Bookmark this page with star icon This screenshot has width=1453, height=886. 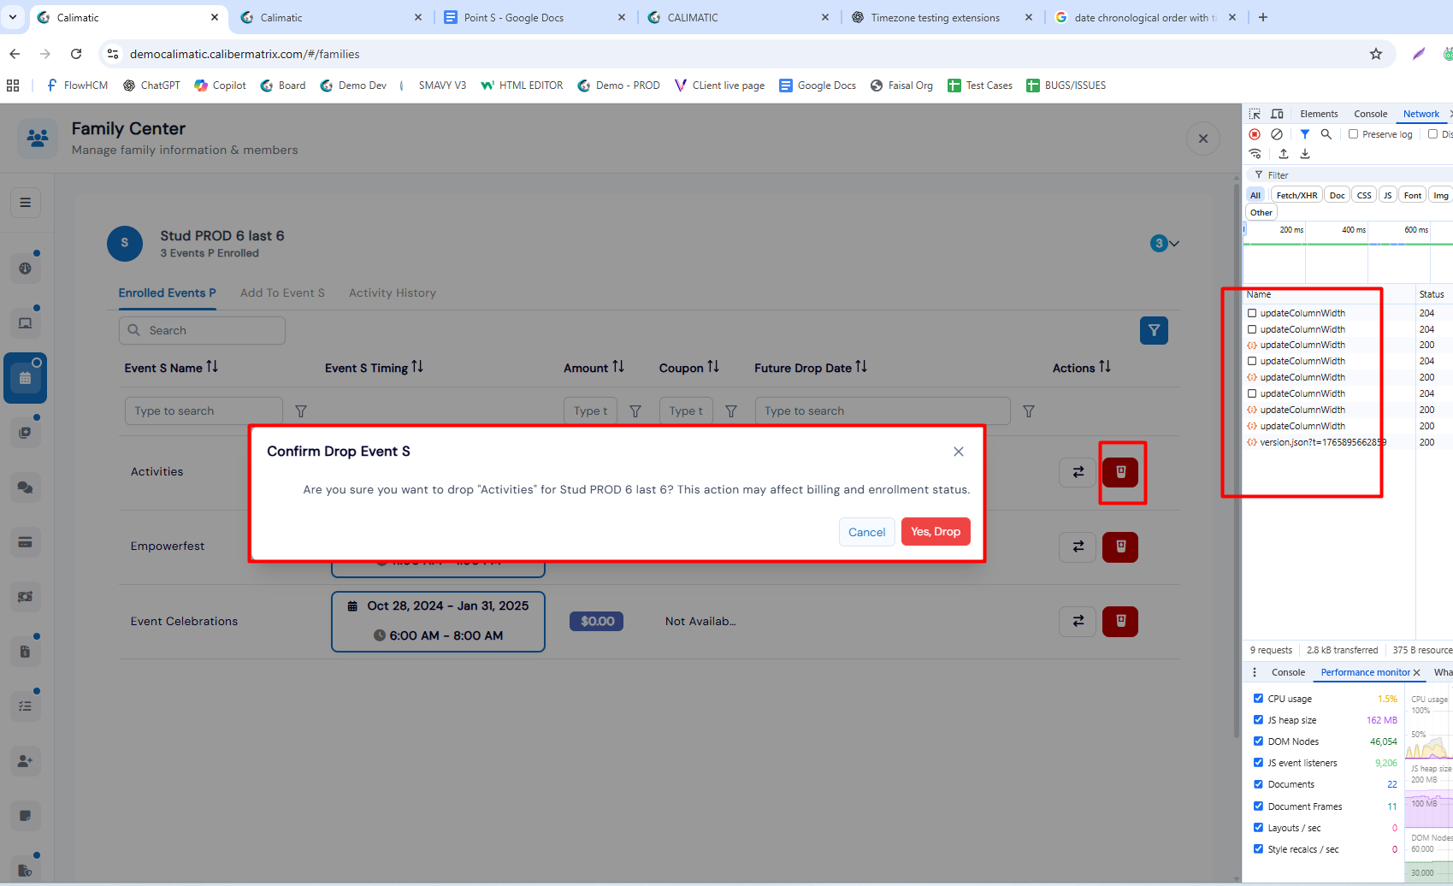click(x=1376, y=54)
